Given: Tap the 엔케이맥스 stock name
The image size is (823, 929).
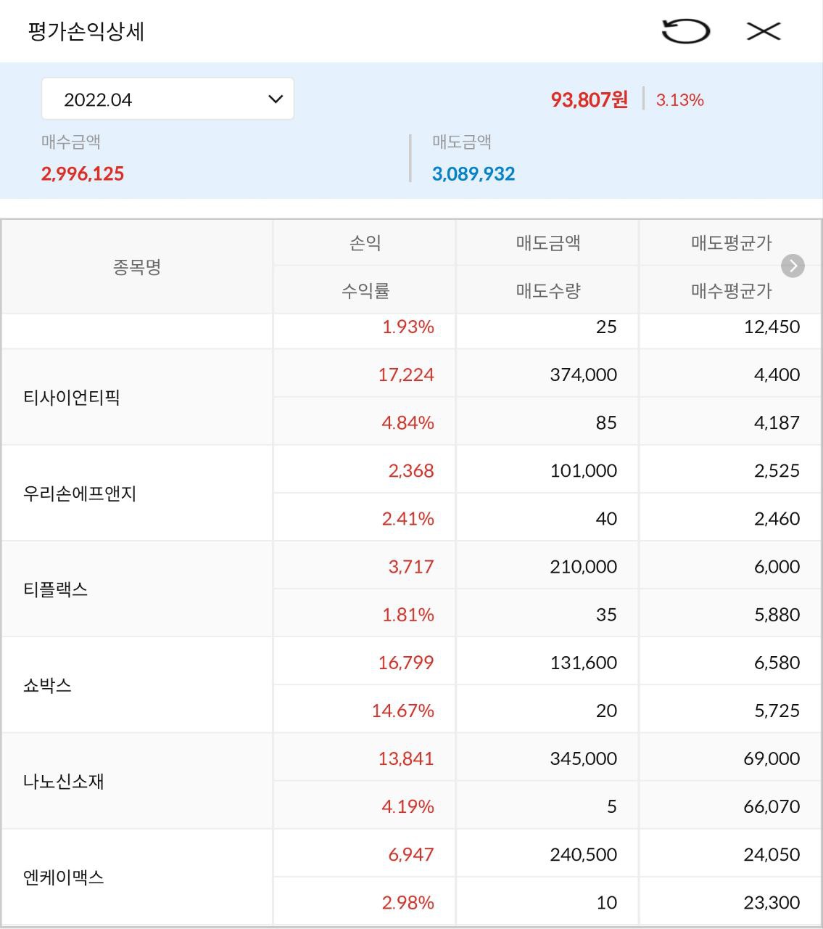Looking at the screenshot, I should pyautogui.click(x=64, y=877).
